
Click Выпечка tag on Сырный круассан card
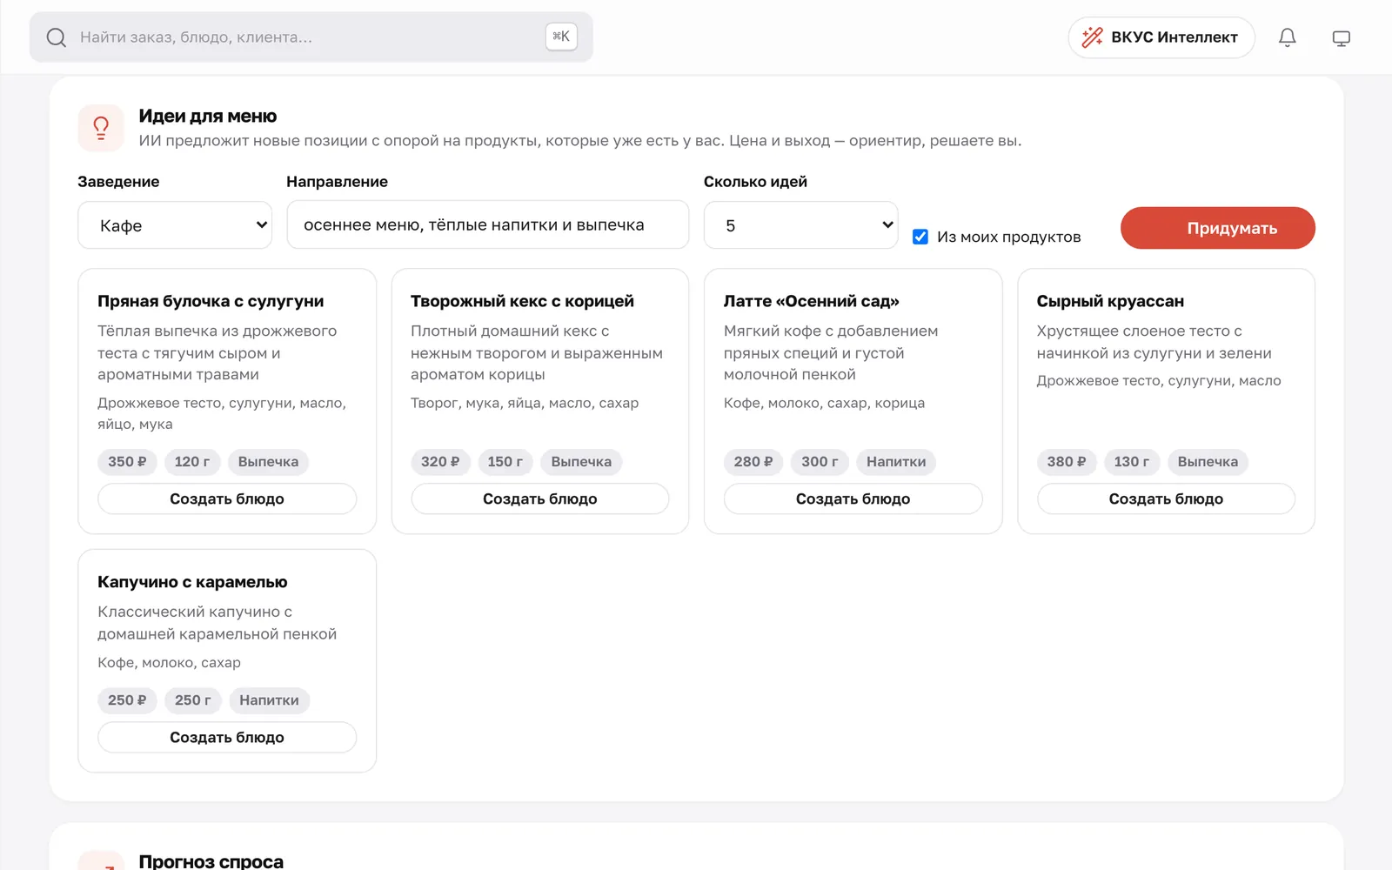[1208, 462]
